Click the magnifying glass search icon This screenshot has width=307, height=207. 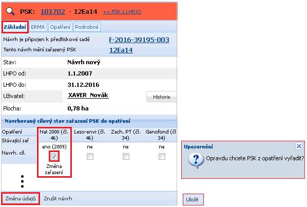click(10, 11)
